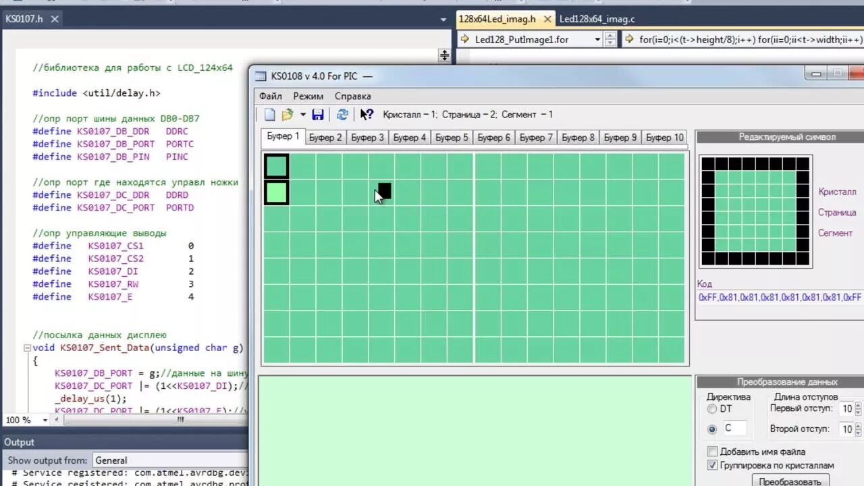Click the Второй отступ value field

point(846,429)
